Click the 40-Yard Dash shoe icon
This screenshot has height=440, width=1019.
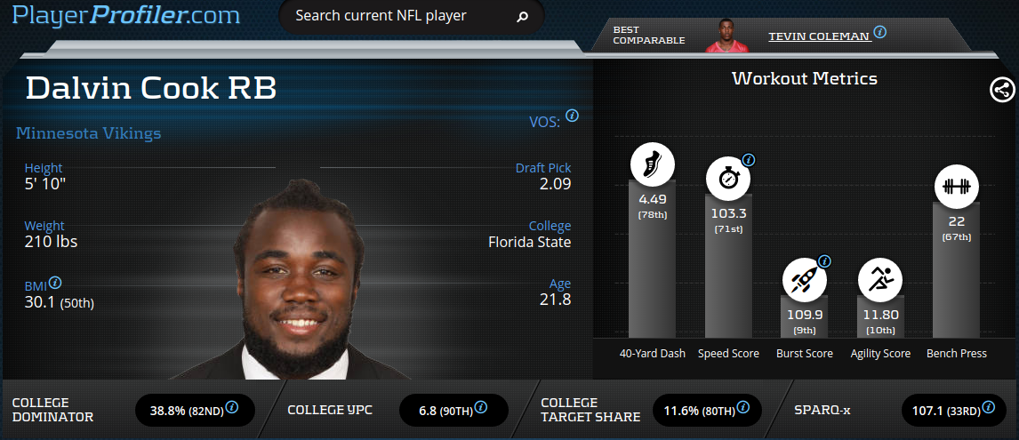[652, 164]
